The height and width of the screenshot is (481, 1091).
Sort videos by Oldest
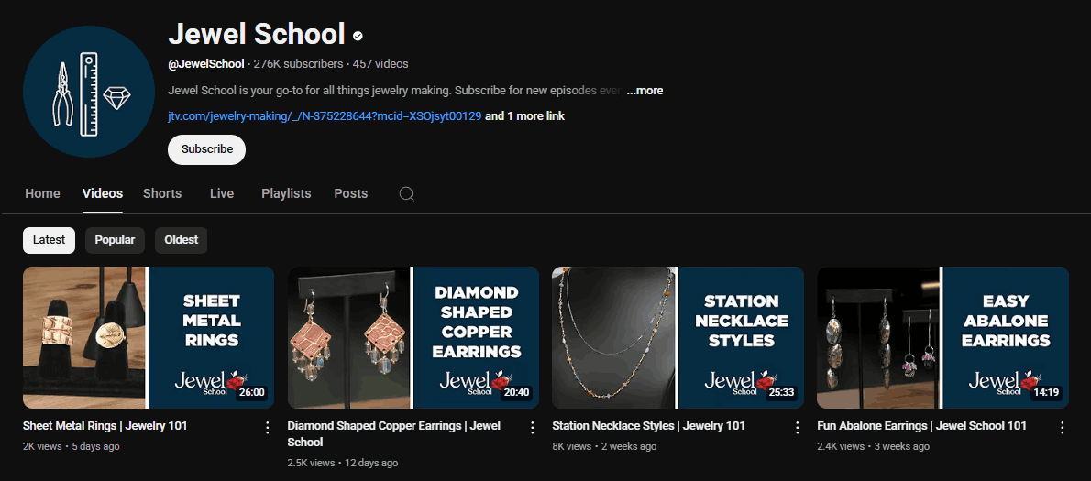coord(181,240)
